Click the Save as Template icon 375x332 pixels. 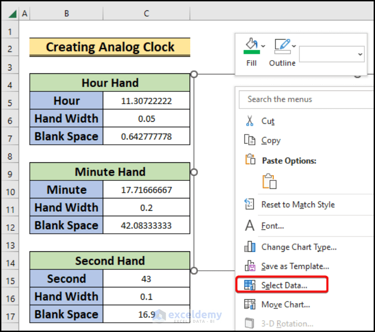(x=250, y=266)
